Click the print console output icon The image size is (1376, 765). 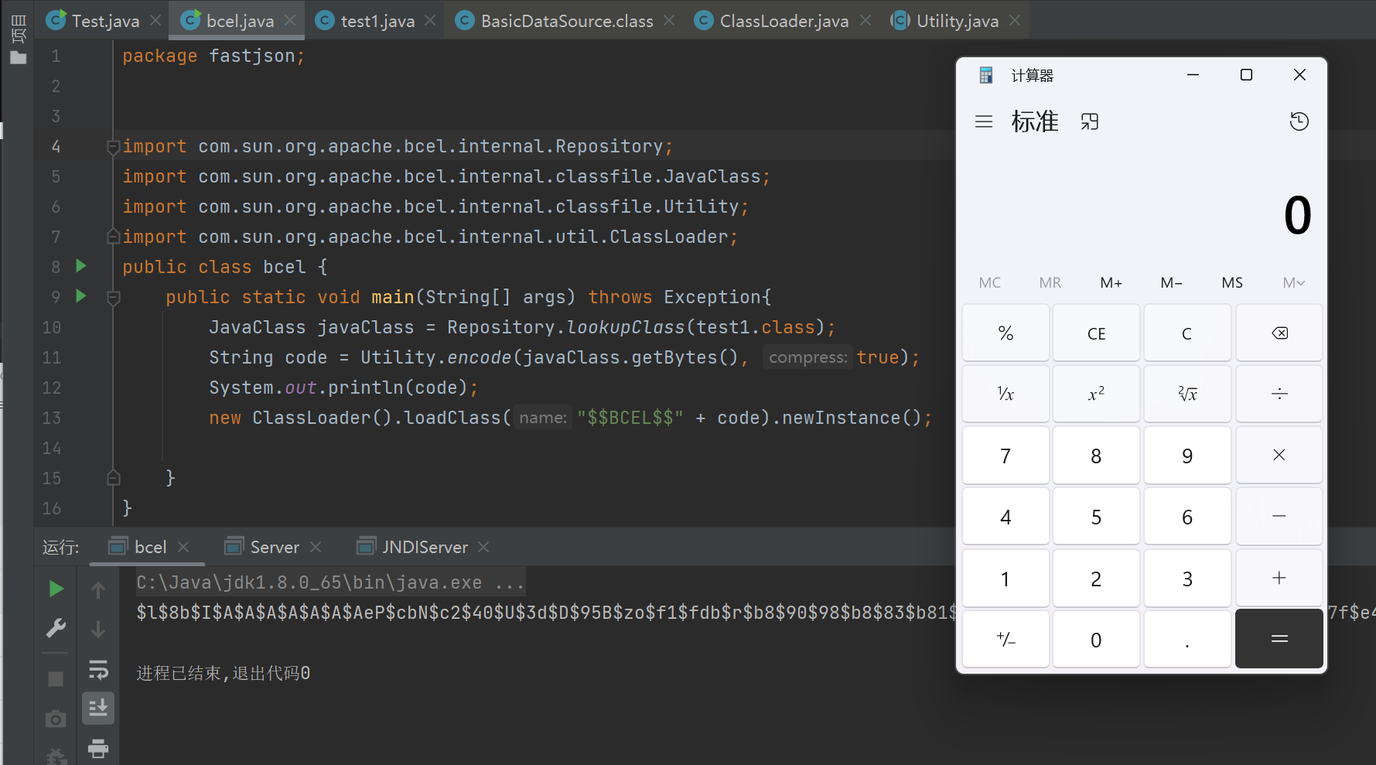pyautogui.click(x=98, y=748)
